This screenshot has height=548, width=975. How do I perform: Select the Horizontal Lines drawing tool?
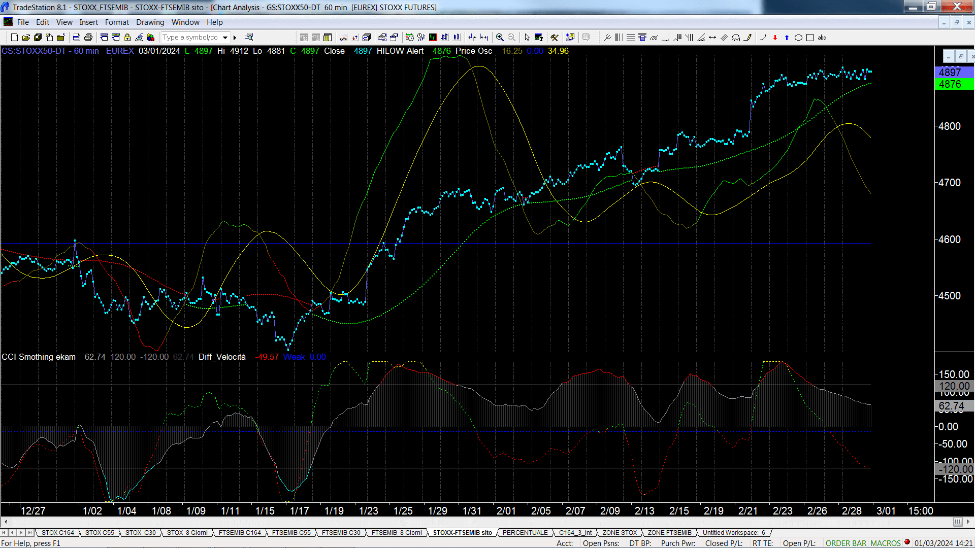tap(630, 37)
